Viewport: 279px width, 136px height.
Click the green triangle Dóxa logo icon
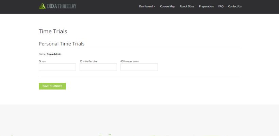(x=42, y=6)
